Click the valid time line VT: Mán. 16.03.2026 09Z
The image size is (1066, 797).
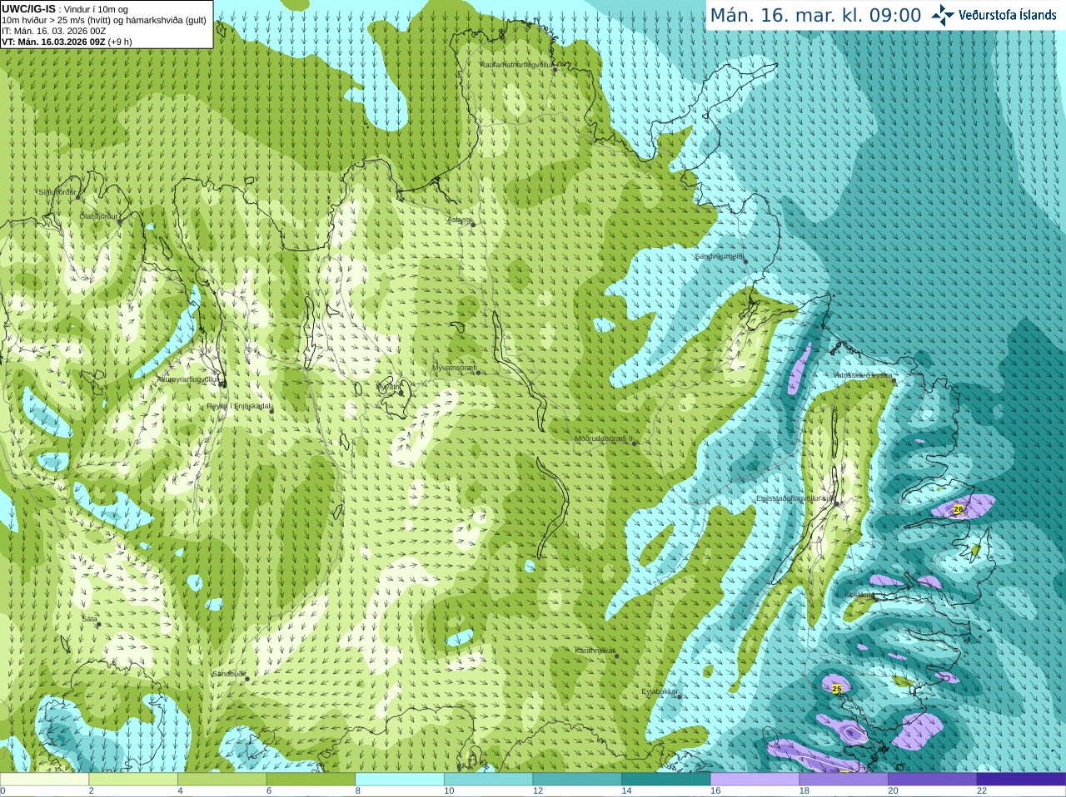(54, 42)
